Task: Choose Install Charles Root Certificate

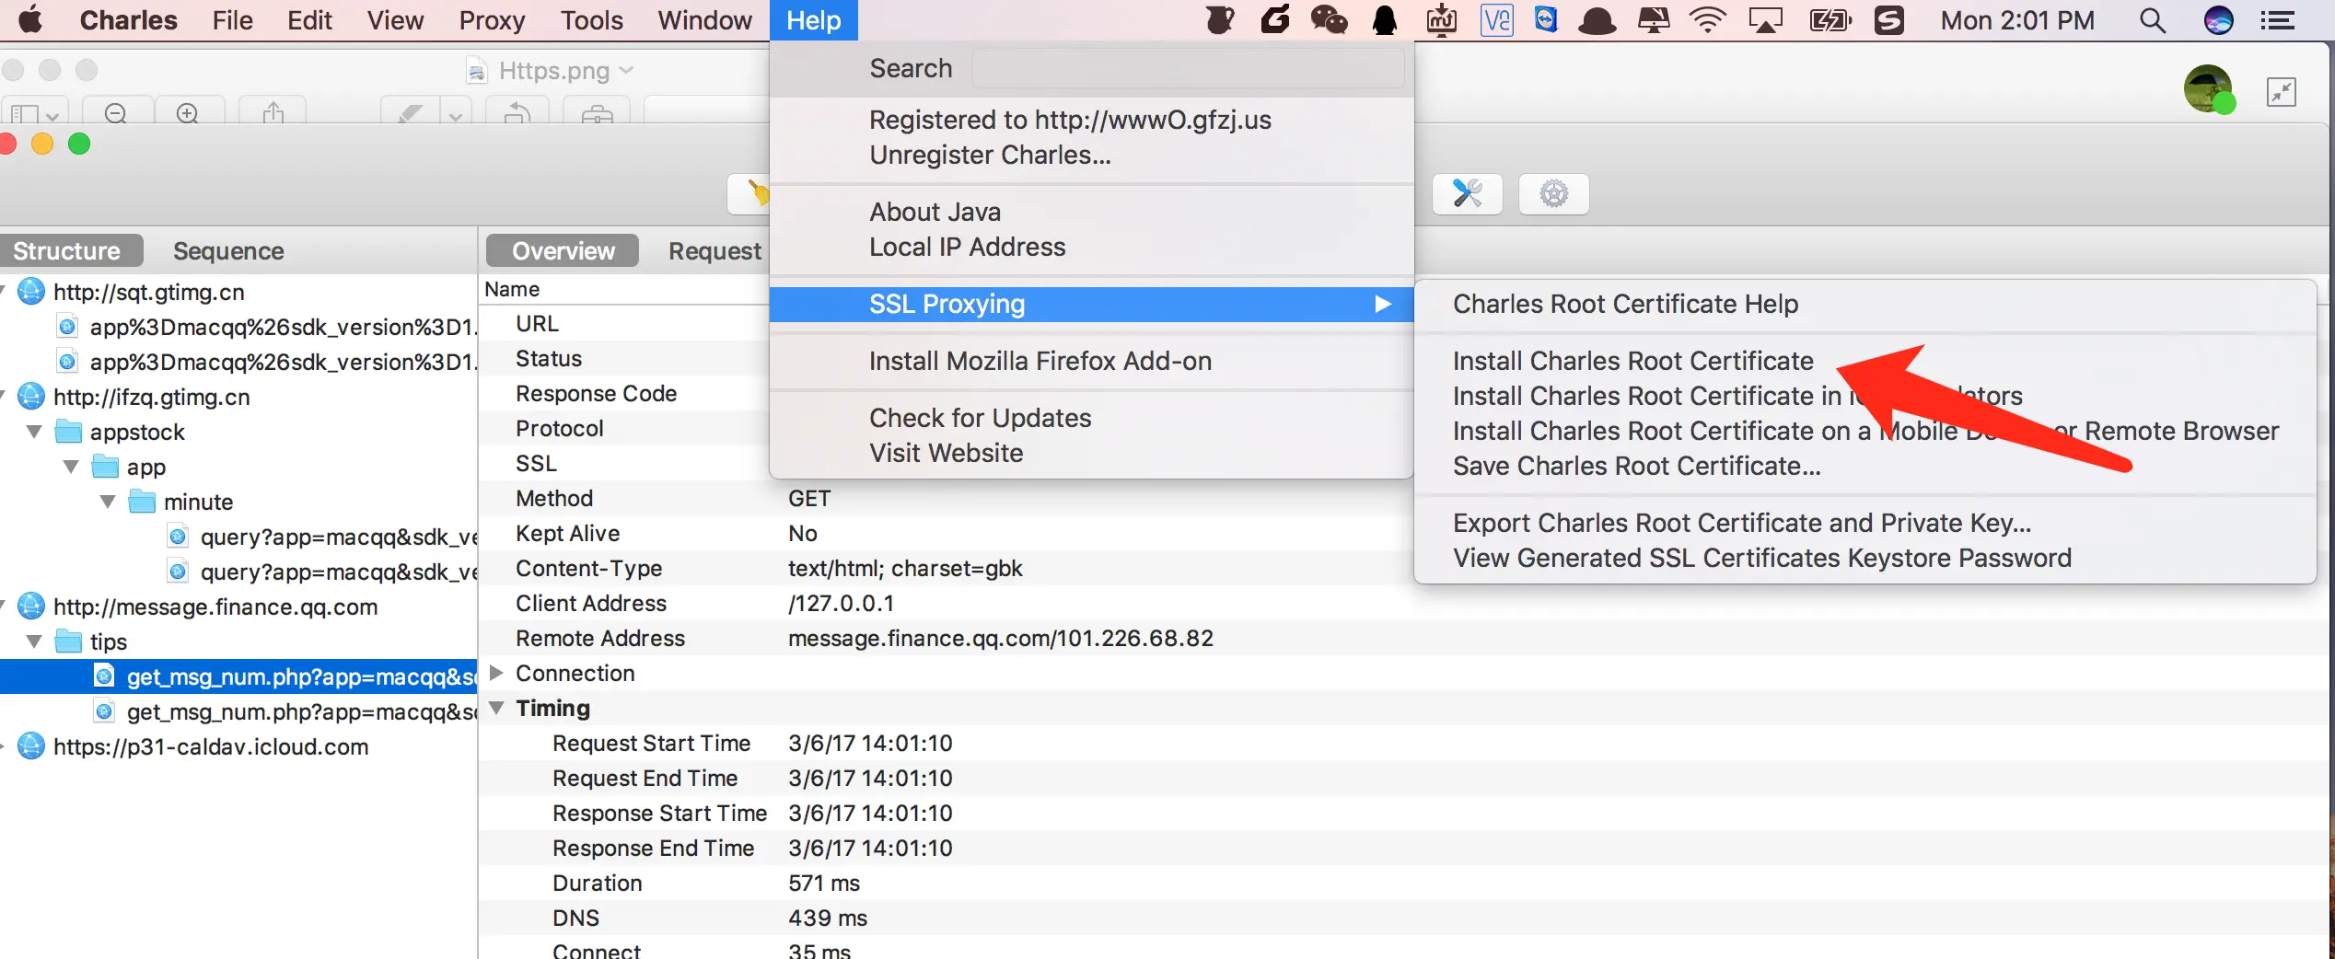Action: pos(1632,361)
